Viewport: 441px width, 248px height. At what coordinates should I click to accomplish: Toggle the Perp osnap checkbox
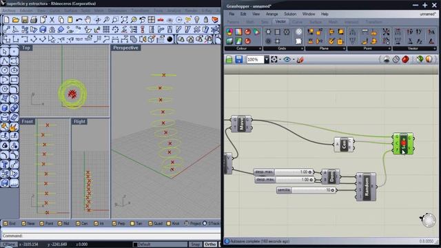pyautogui.click(x=114, y=223)
